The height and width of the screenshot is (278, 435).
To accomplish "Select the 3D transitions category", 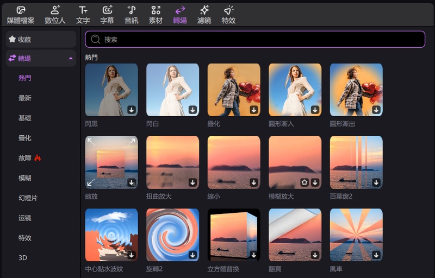I will [x=23, y=257].
